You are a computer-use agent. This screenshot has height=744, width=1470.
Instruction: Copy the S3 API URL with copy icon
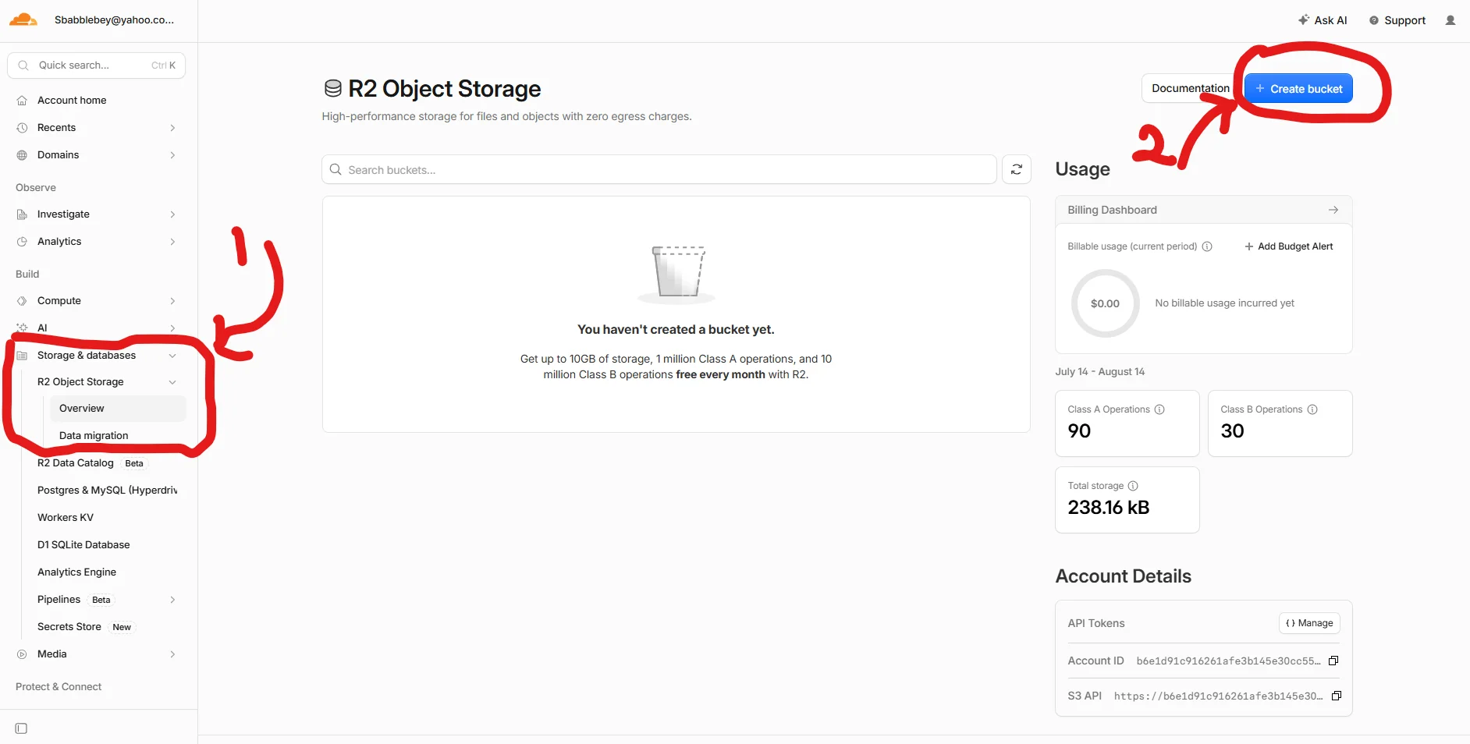click(x=1337, y=696)
